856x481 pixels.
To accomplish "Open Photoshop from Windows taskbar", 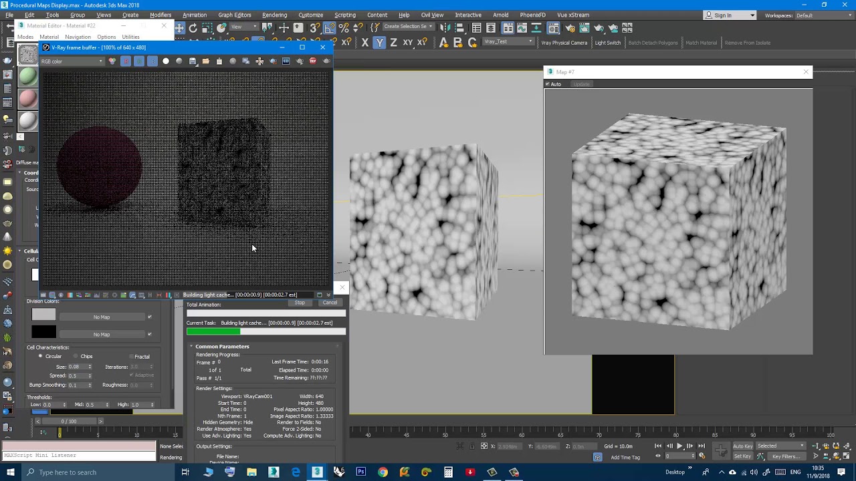I will (360, 472).
